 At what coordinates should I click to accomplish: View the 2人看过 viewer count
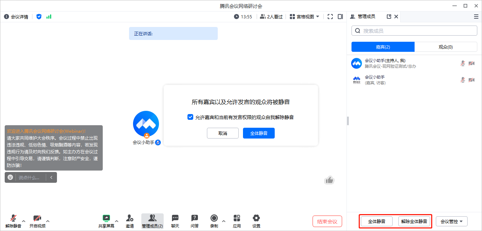(271, 17)
